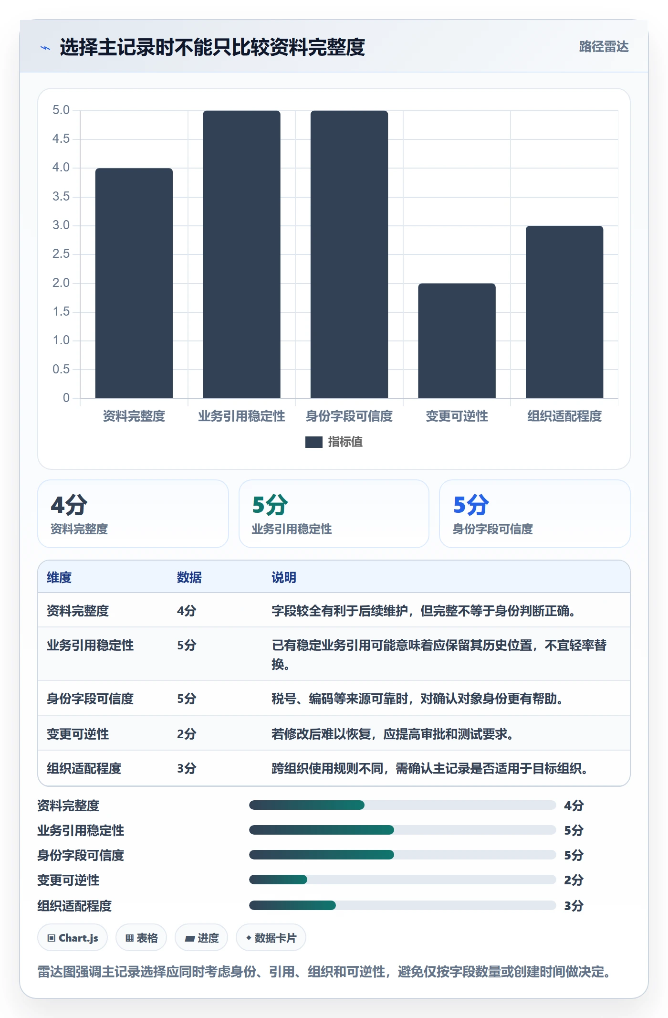Image resolution: width=668 pixels, height=1018 pixels.
Task: Open the 5分 身份字段可信度 data card
Action: click(535, 514)
